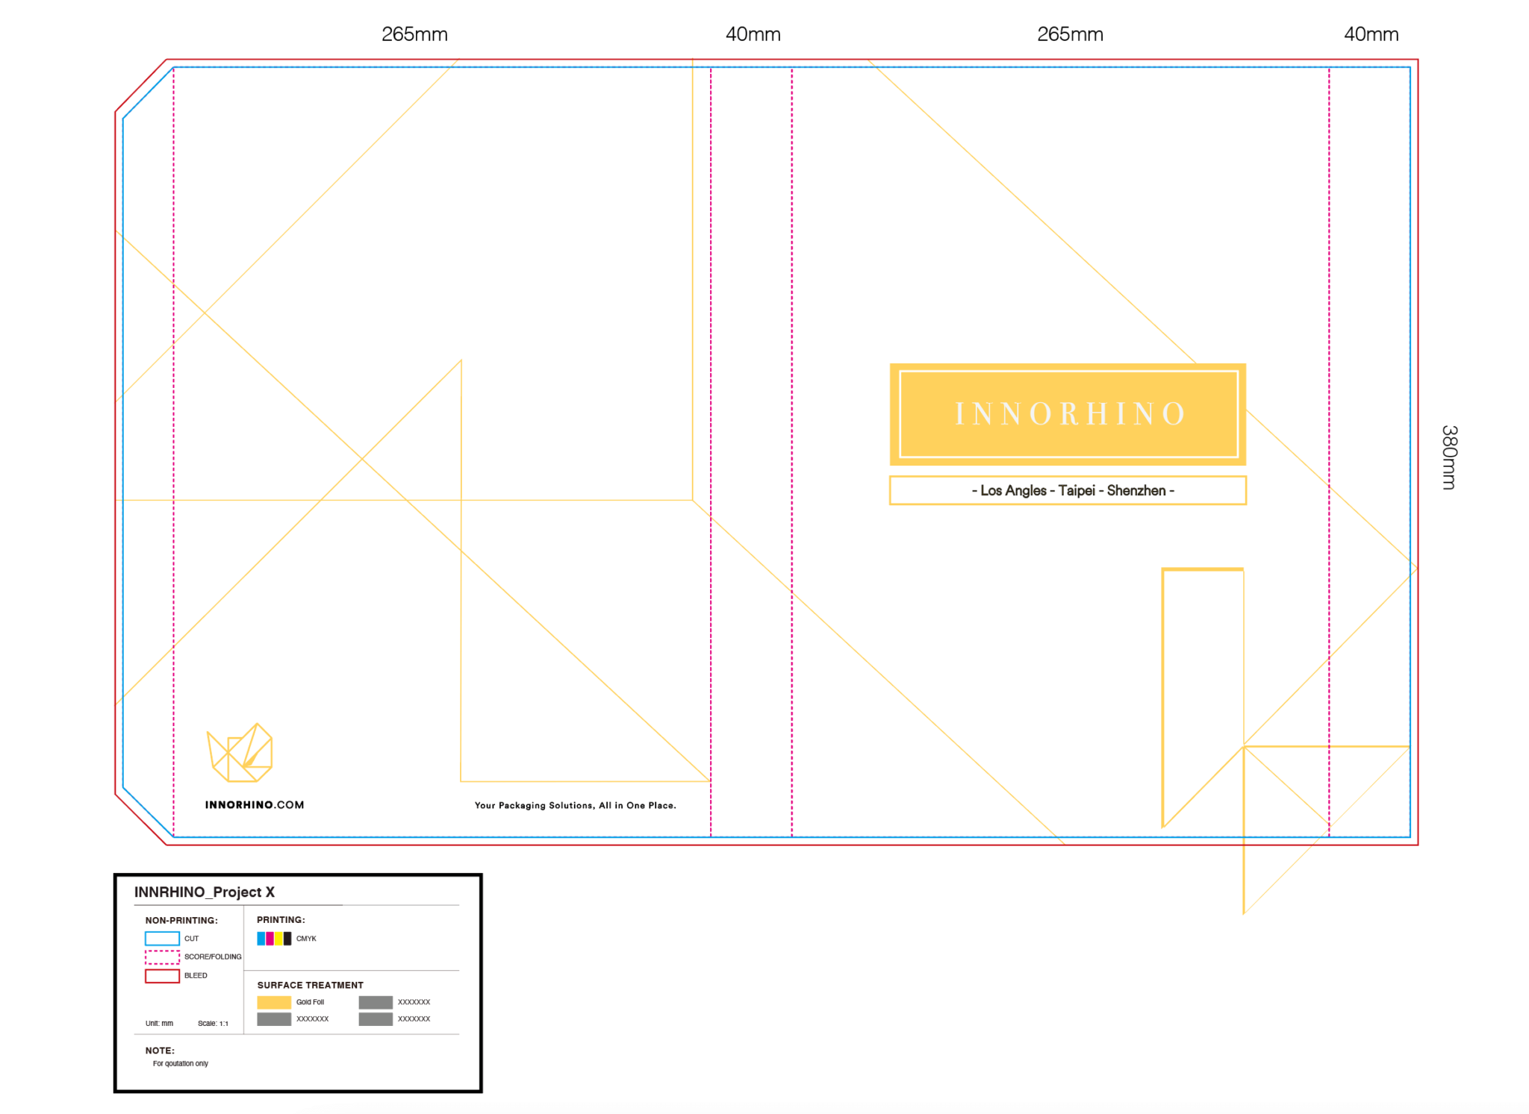Toggle the dashed fold line near 40mm panel
The width and height of the screenshot is (1529, 1114).
[711, 448]
